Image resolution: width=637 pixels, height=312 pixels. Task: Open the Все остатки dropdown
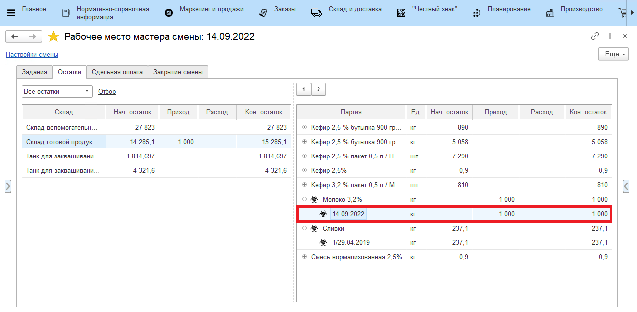(x=87, y=91)
